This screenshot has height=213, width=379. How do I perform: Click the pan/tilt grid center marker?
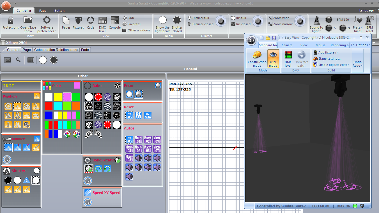pos(235,148)
